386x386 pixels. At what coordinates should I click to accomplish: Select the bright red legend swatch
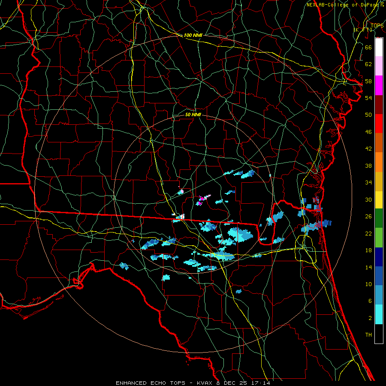coord(379,124)
